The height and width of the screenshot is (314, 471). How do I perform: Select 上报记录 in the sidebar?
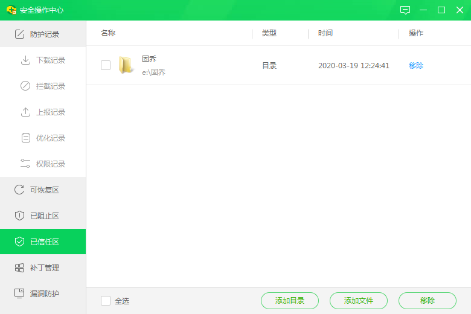click(43, 112)
